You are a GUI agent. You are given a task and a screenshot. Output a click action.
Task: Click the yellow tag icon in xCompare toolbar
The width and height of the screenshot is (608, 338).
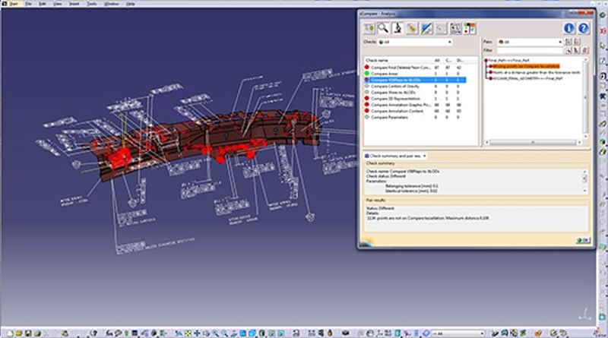pyautogui.click(x=412, y=28)
